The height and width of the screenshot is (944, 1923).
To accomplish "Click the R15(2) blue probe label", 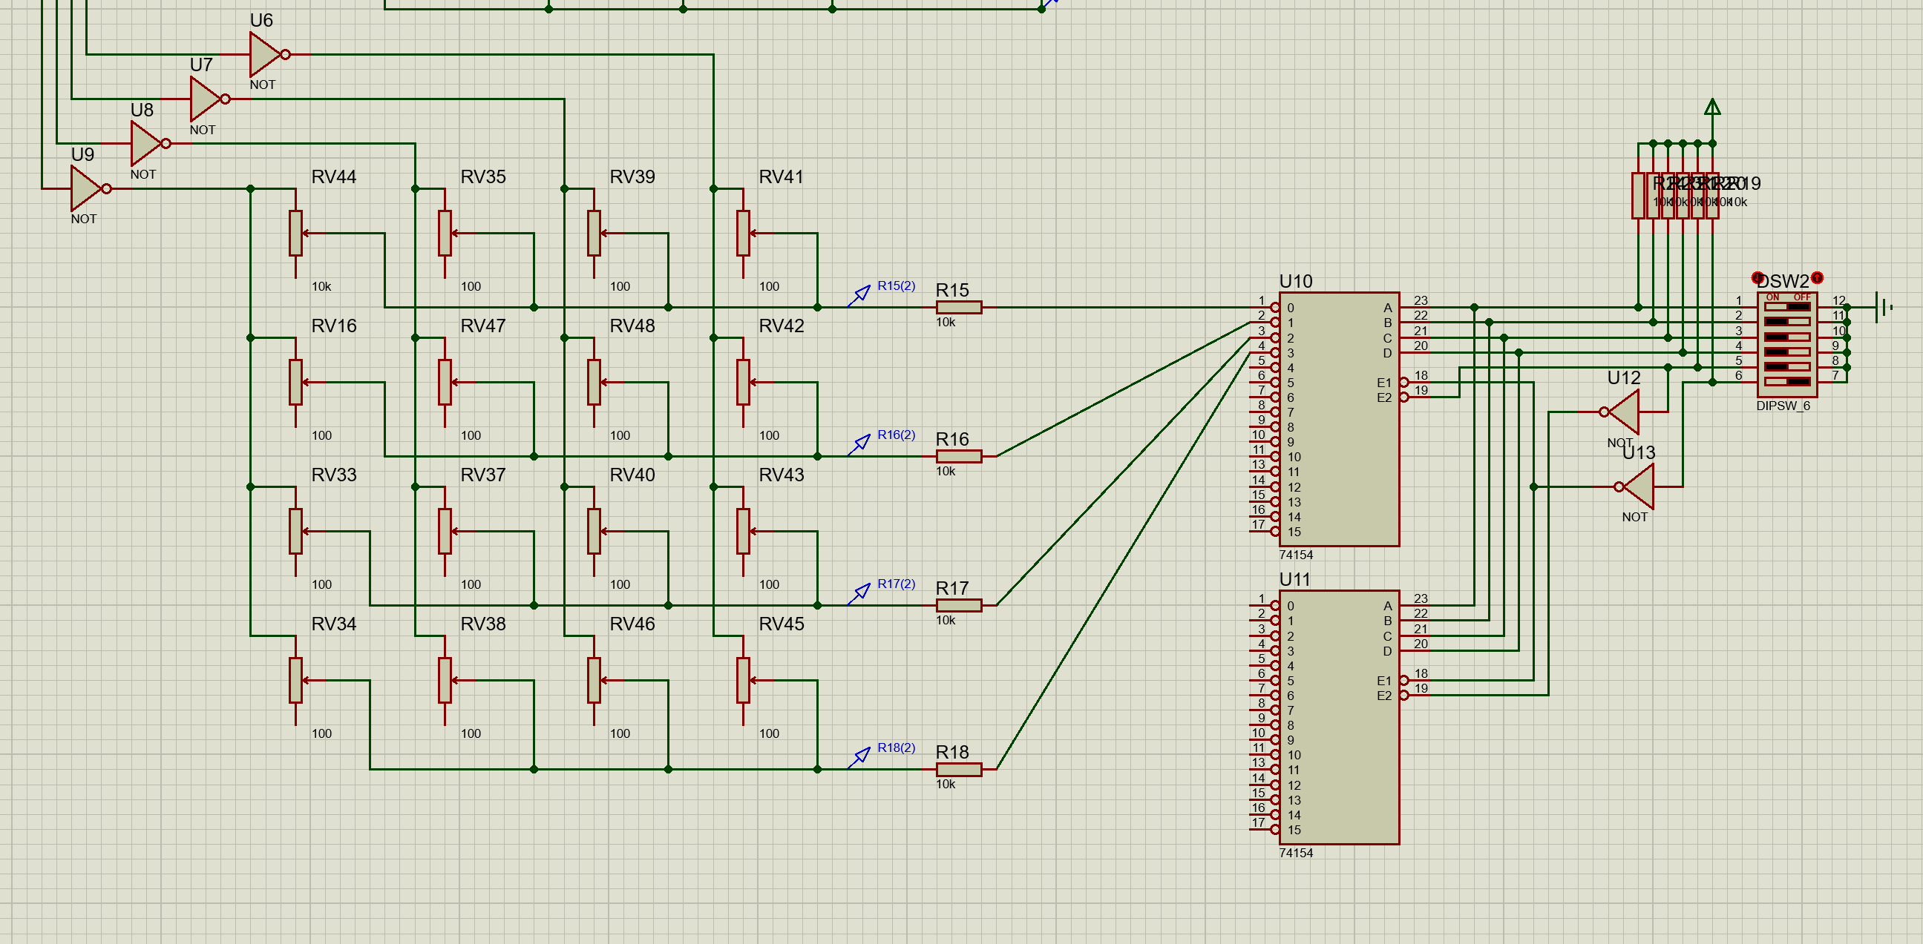I will [897, 285].
